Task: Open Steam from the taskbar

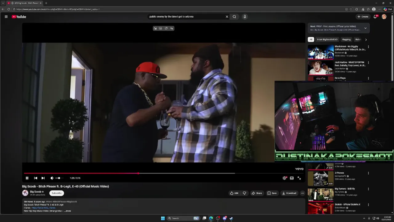Action: (x=231, y=218)
